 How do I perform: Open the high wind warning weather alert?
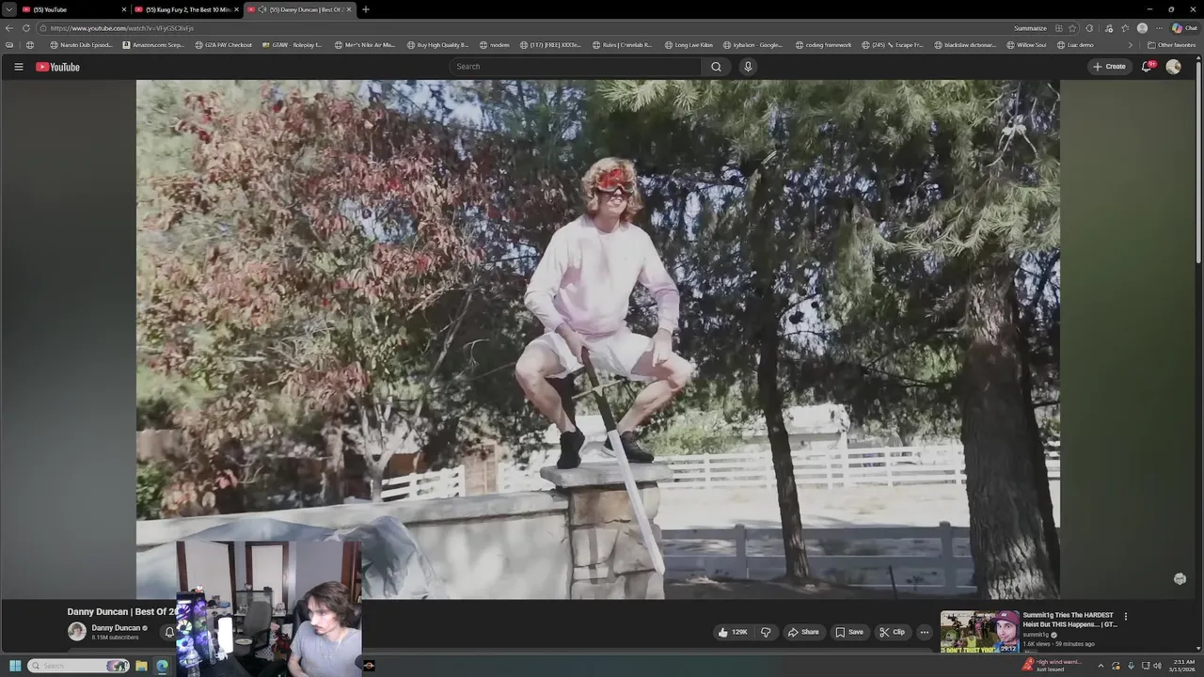pos(1052,666)
